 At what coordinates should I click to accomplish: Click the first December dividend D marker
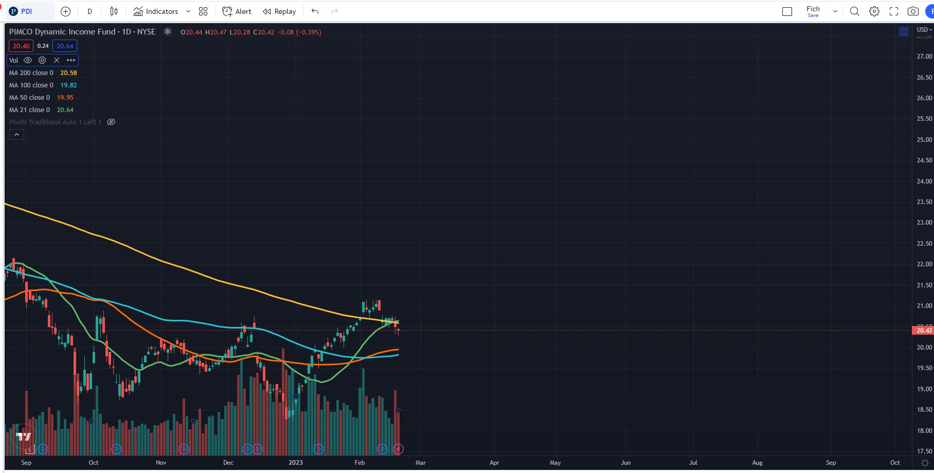(x=247, y=449)
